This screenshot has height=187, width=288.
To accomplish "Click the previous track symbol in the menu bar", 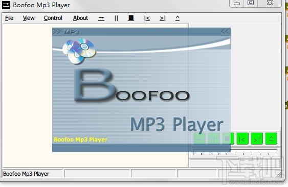I will point(147,18).
